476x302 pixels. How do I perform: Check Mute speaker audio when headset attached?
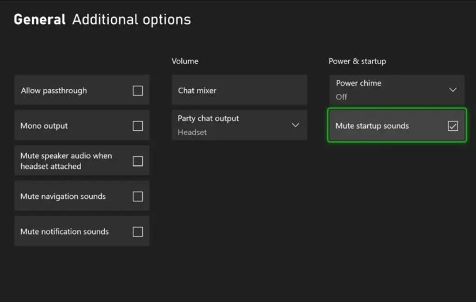click(x=138, y=161)
